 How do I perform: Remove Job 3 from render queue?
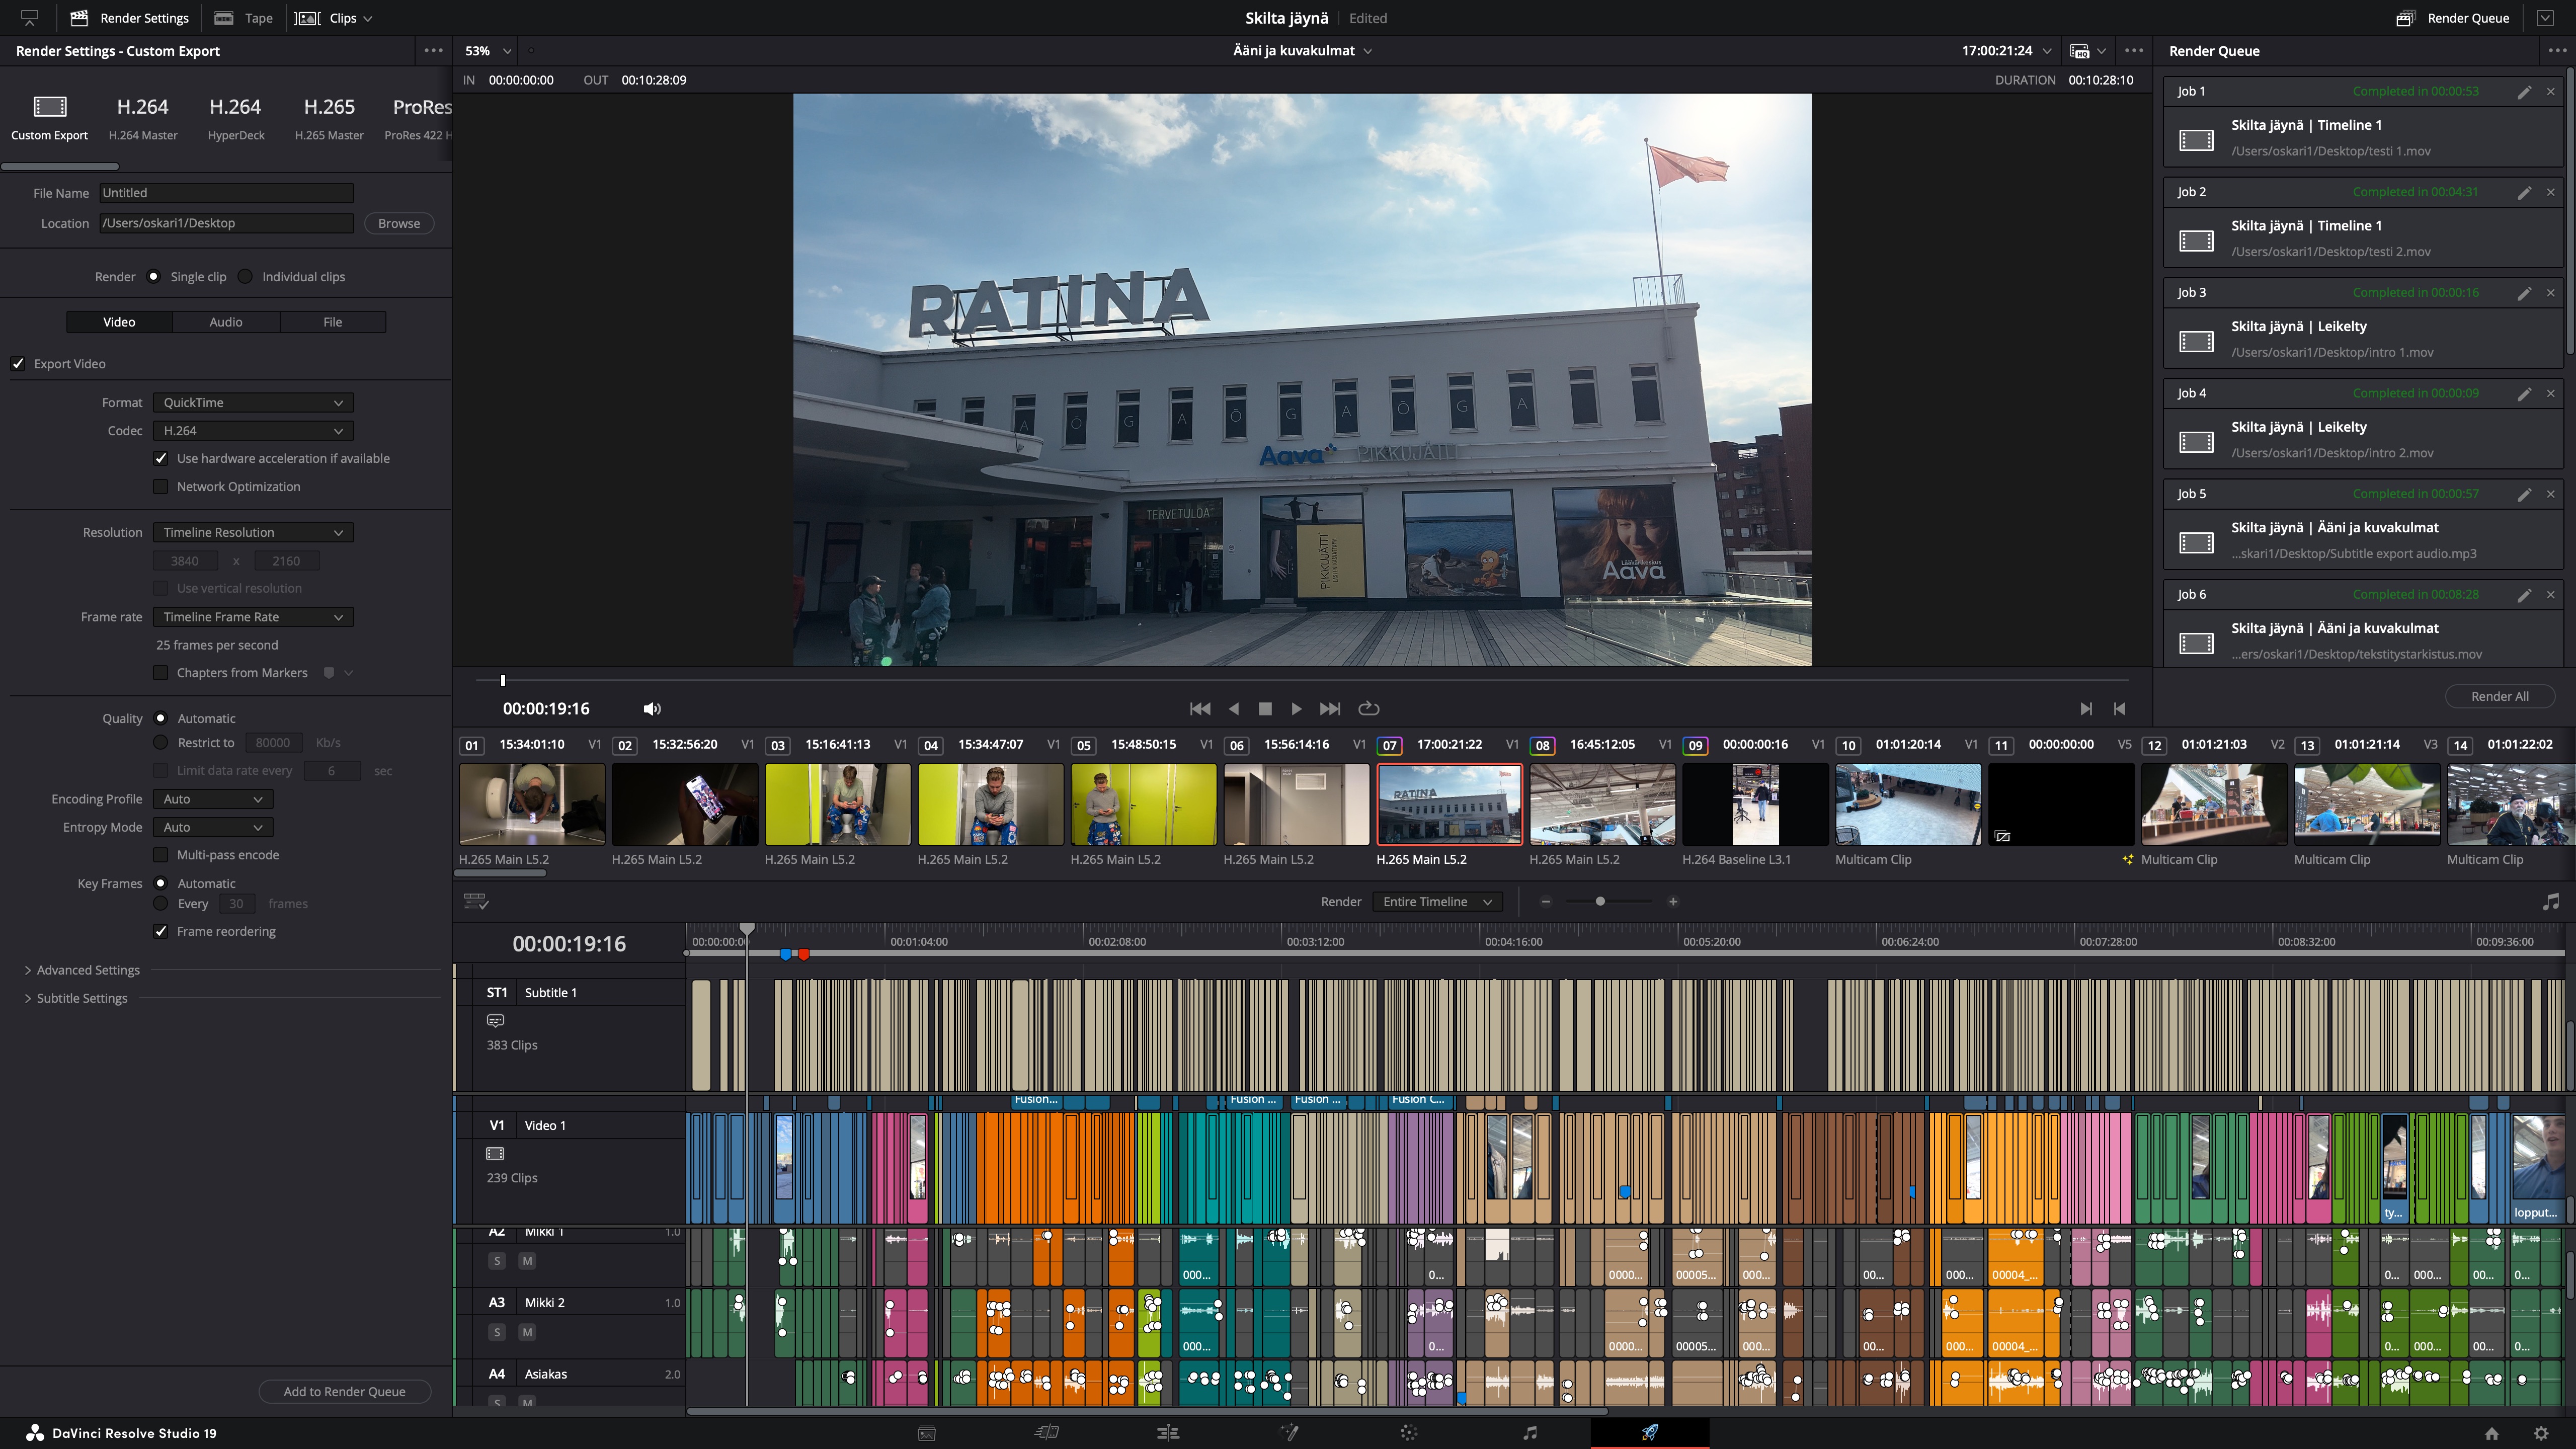pyautogui.click(x=2551, y=293)
